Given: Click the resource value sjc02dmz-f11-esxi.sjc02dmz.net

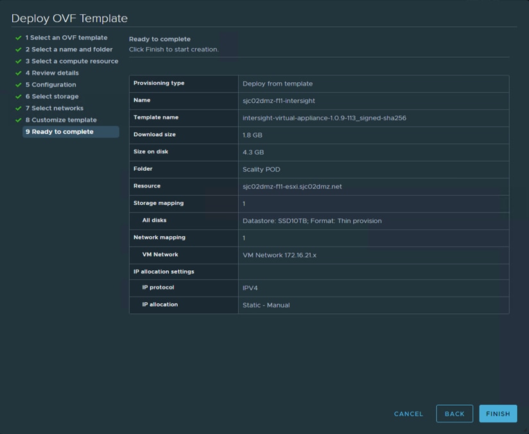Looking at the screenshot, I should [292, 187].
